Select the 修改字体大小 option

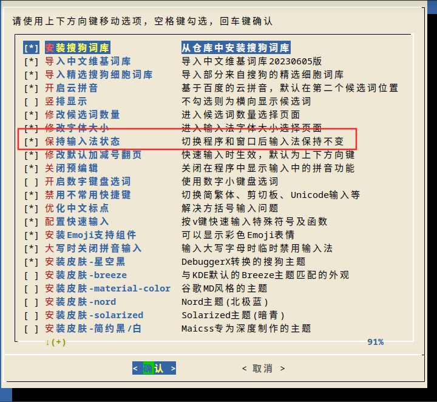pos(77,128)
